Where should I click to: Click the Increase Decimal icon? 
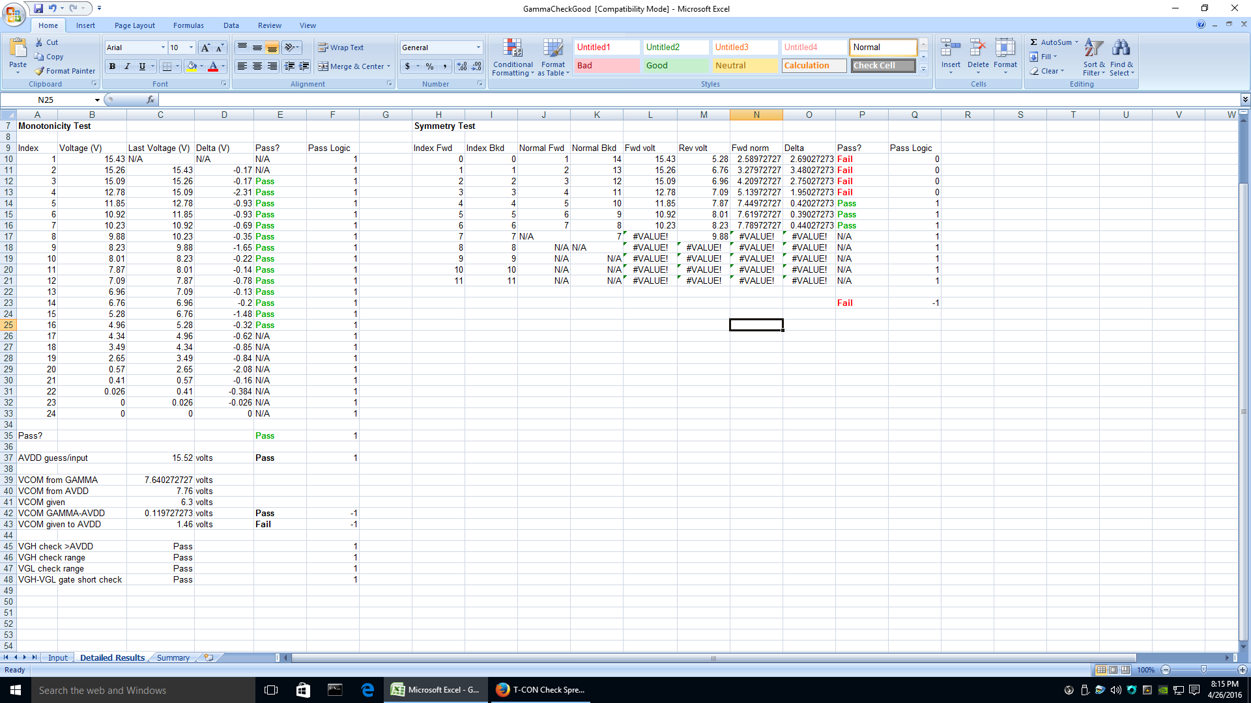point(462,66)
